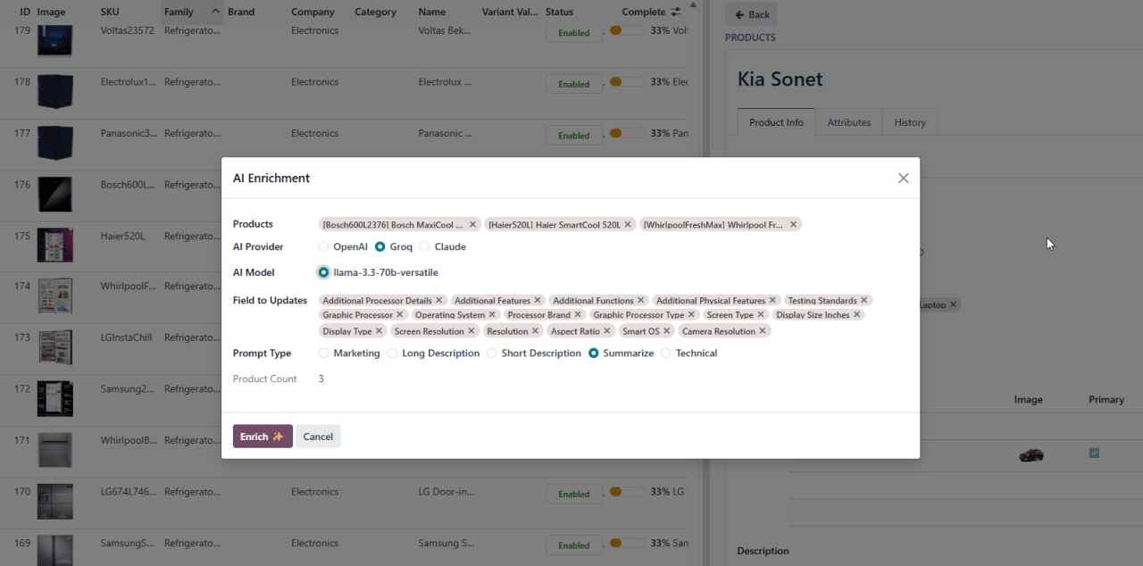The width and height of the screenshot is (1143, 566).
Task: Remove the Testing Standards field tag
Action: 864,301
